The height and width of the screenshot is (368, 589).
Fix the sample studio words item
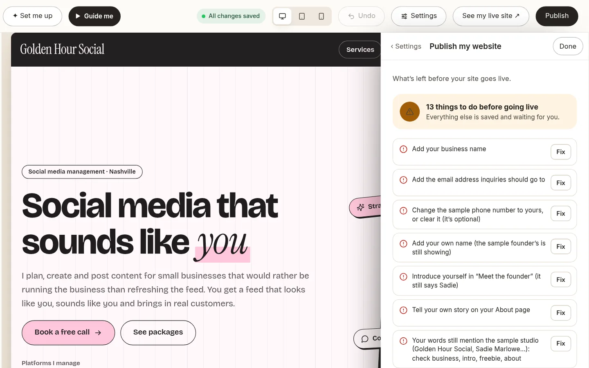point(561,343)
